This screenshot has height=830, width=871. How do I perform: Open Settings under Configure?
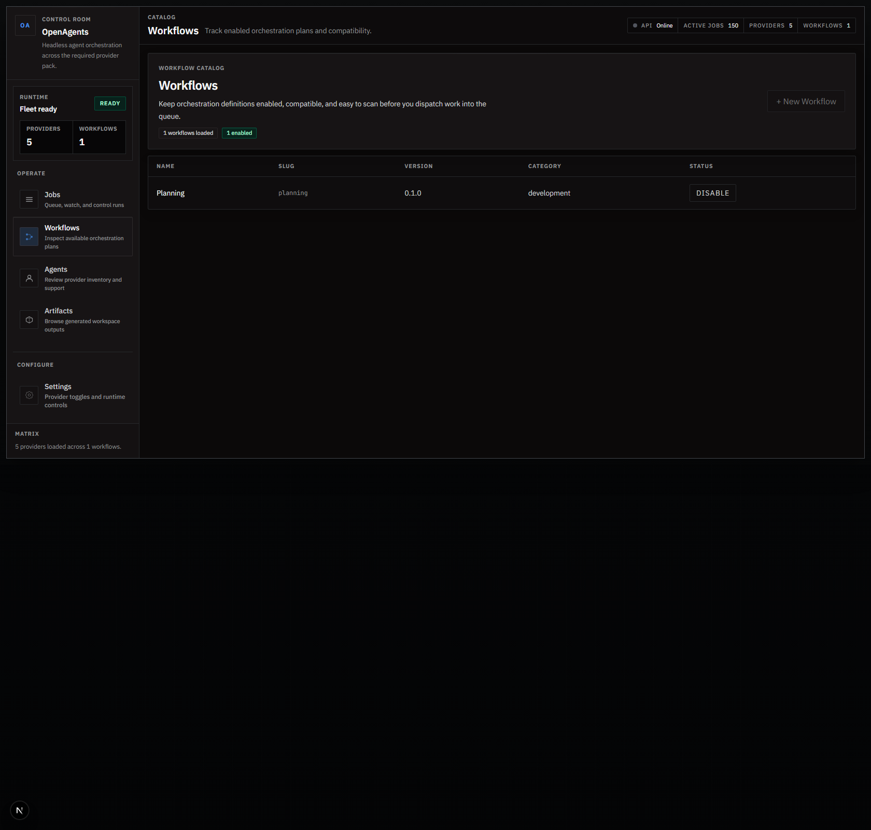coord(73,395)
